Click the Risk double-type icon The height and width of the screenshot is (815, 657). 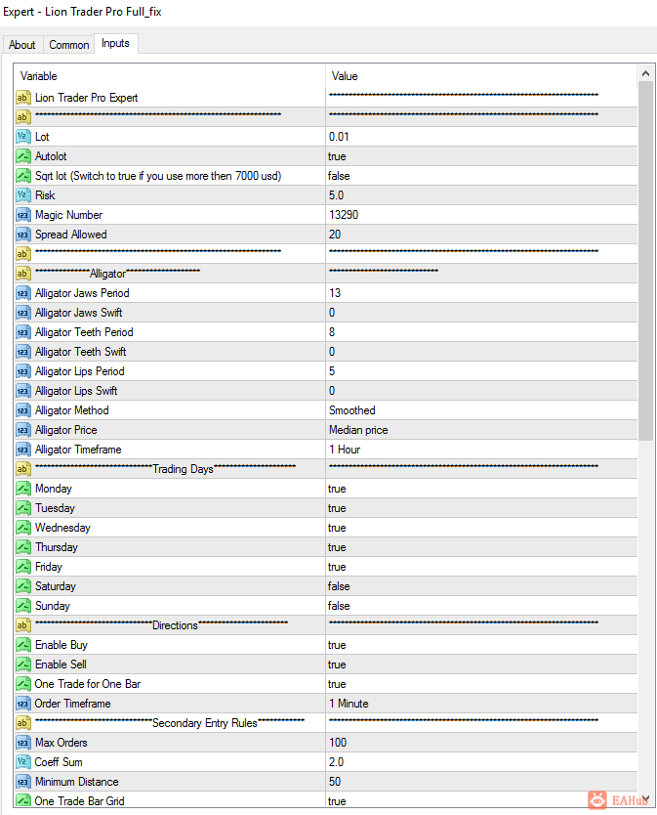[x=22, y=195]
